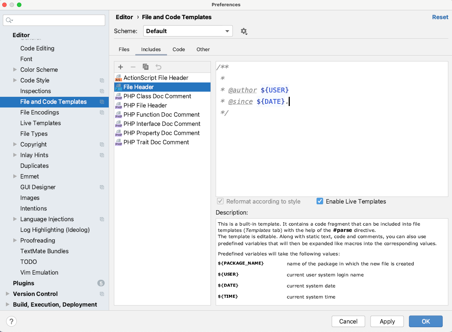Click the help question mark button
Screen dimensions: 452x332
coord(11,321)
